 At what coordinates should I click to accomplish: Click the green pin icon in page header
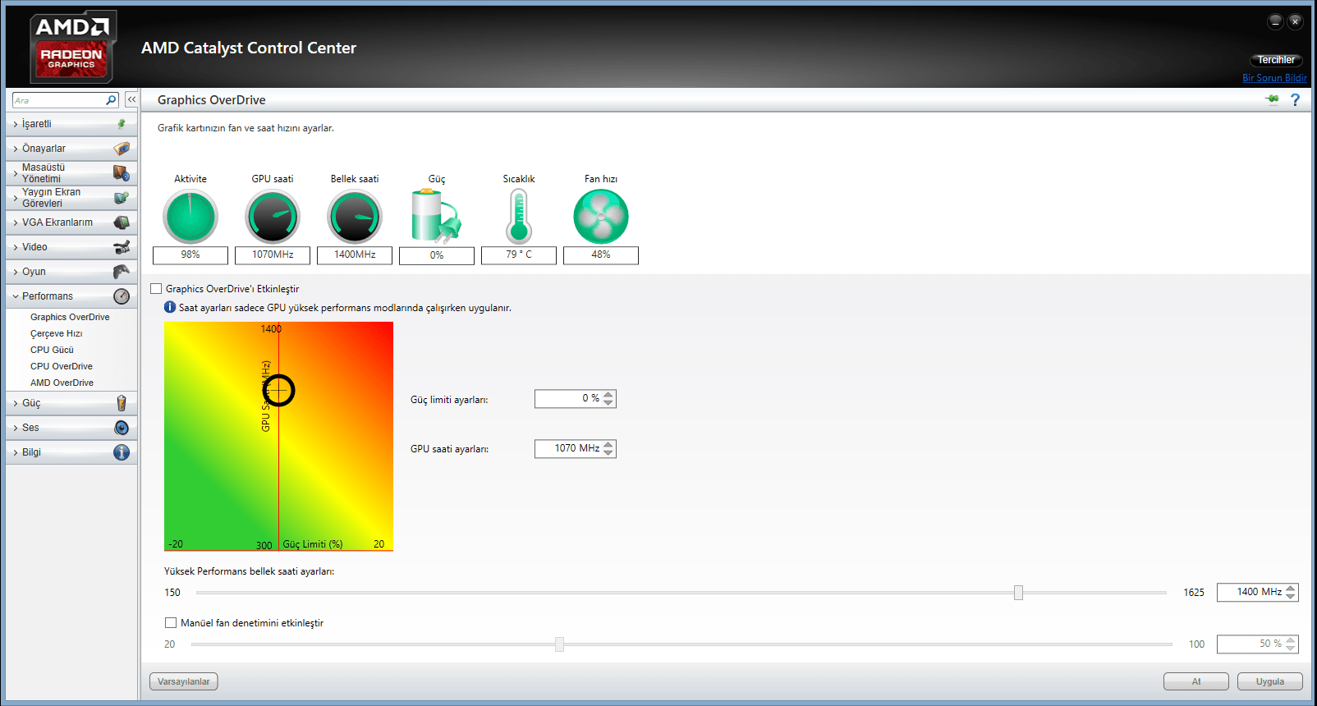tap(1273, 99)
